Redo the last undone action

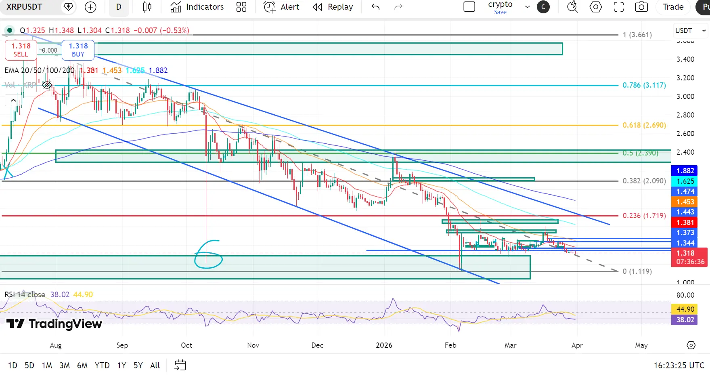398,7
